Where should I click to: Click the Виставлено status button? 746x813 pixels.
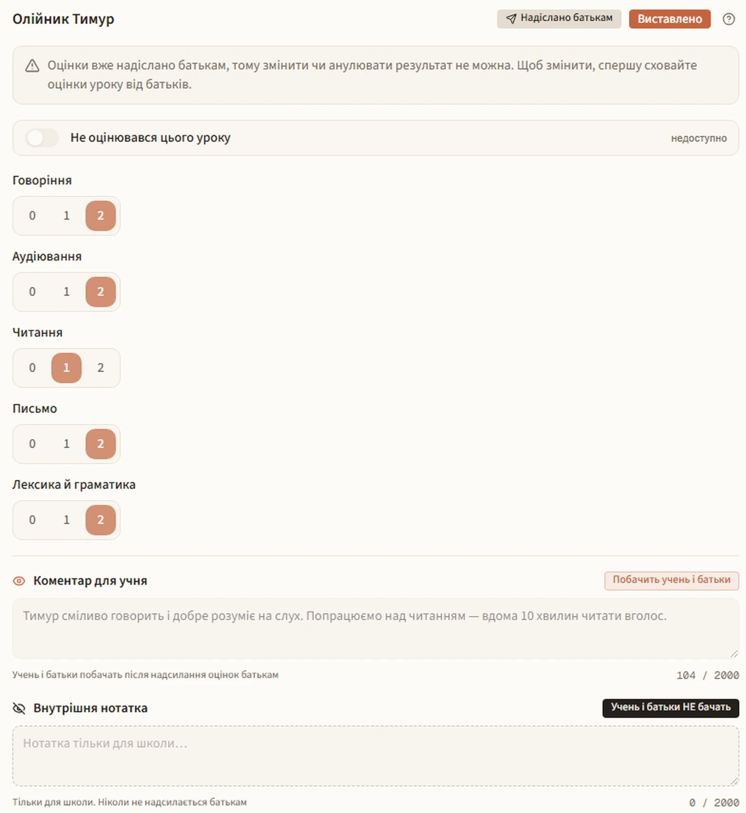[x=669, y=19]
